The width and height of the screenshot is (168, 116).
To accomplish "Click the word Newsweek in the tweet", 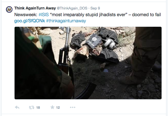I will click(26, 14).
